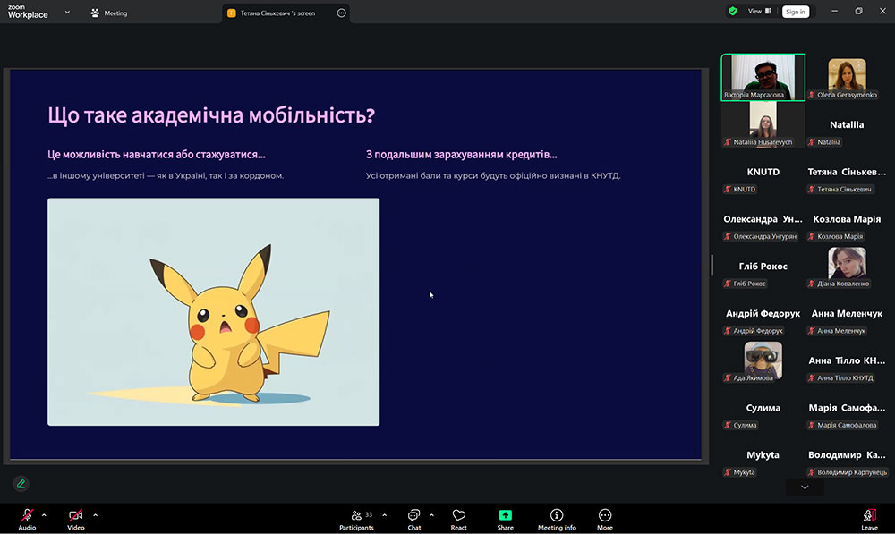
Task: Click the green security shield icon
Action: (x=732, y=12)
